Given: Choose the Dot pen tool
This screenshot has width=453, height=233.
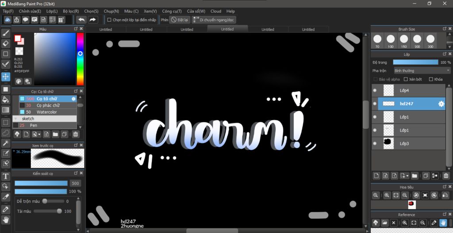Looking at the screenshot, I should [5, 64].
